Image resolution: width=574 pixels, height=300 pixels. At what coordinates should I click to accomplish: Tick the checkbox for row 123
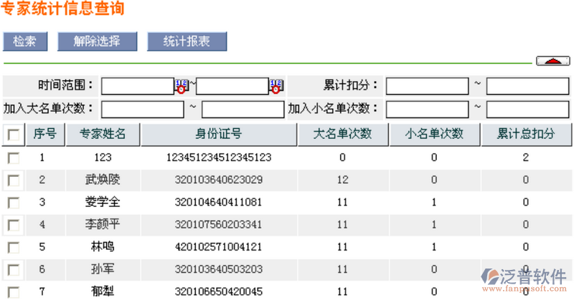pyautogui.click(x=13, y=158)
